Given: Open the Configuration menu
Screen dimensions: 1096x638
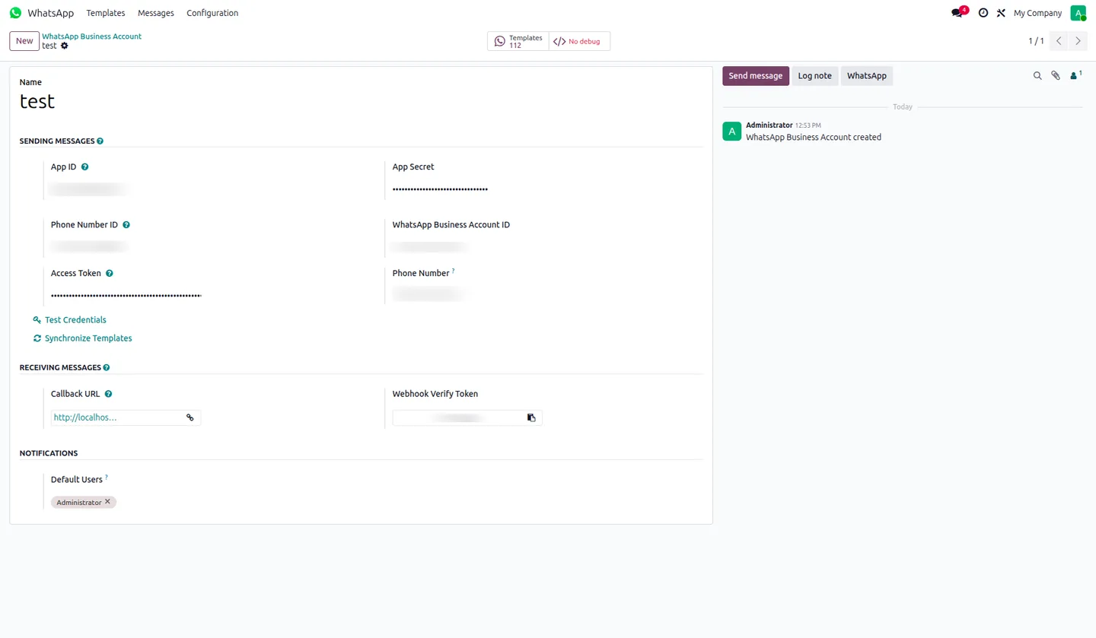Looking at the screenshot, I should (212, 13).
